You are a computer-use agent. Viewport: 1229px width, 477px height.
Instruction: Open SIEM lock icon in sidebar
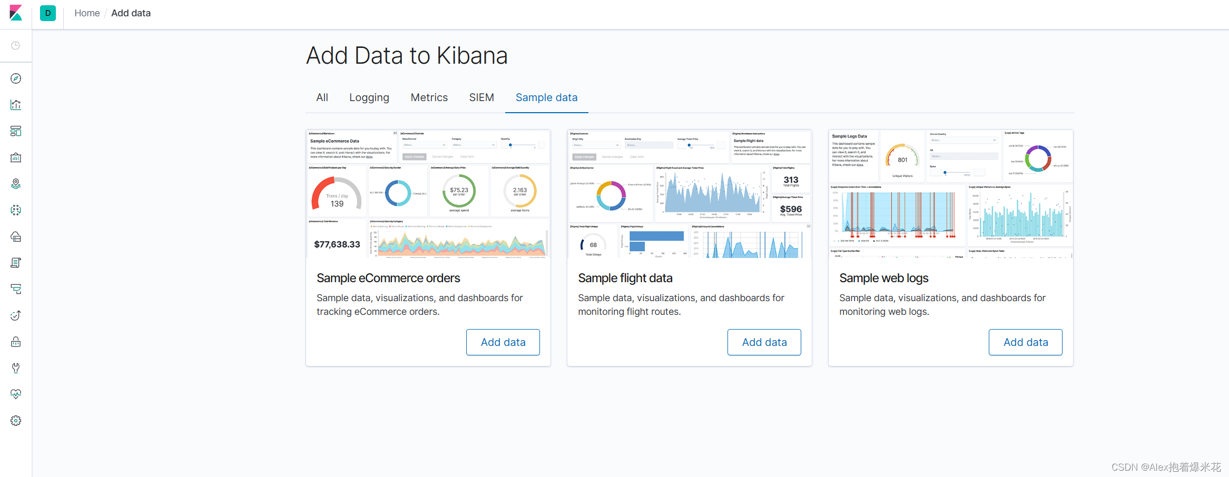pyautogui.click(x=16, y=342)
